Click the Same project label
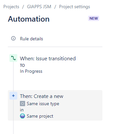This screenshot has width=136, height=134. [40, 116]
